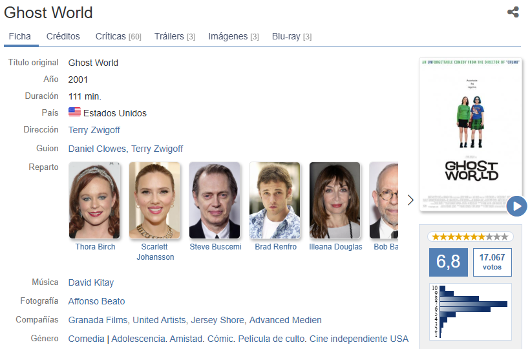Click the United States flag icon

click(74, 112)
